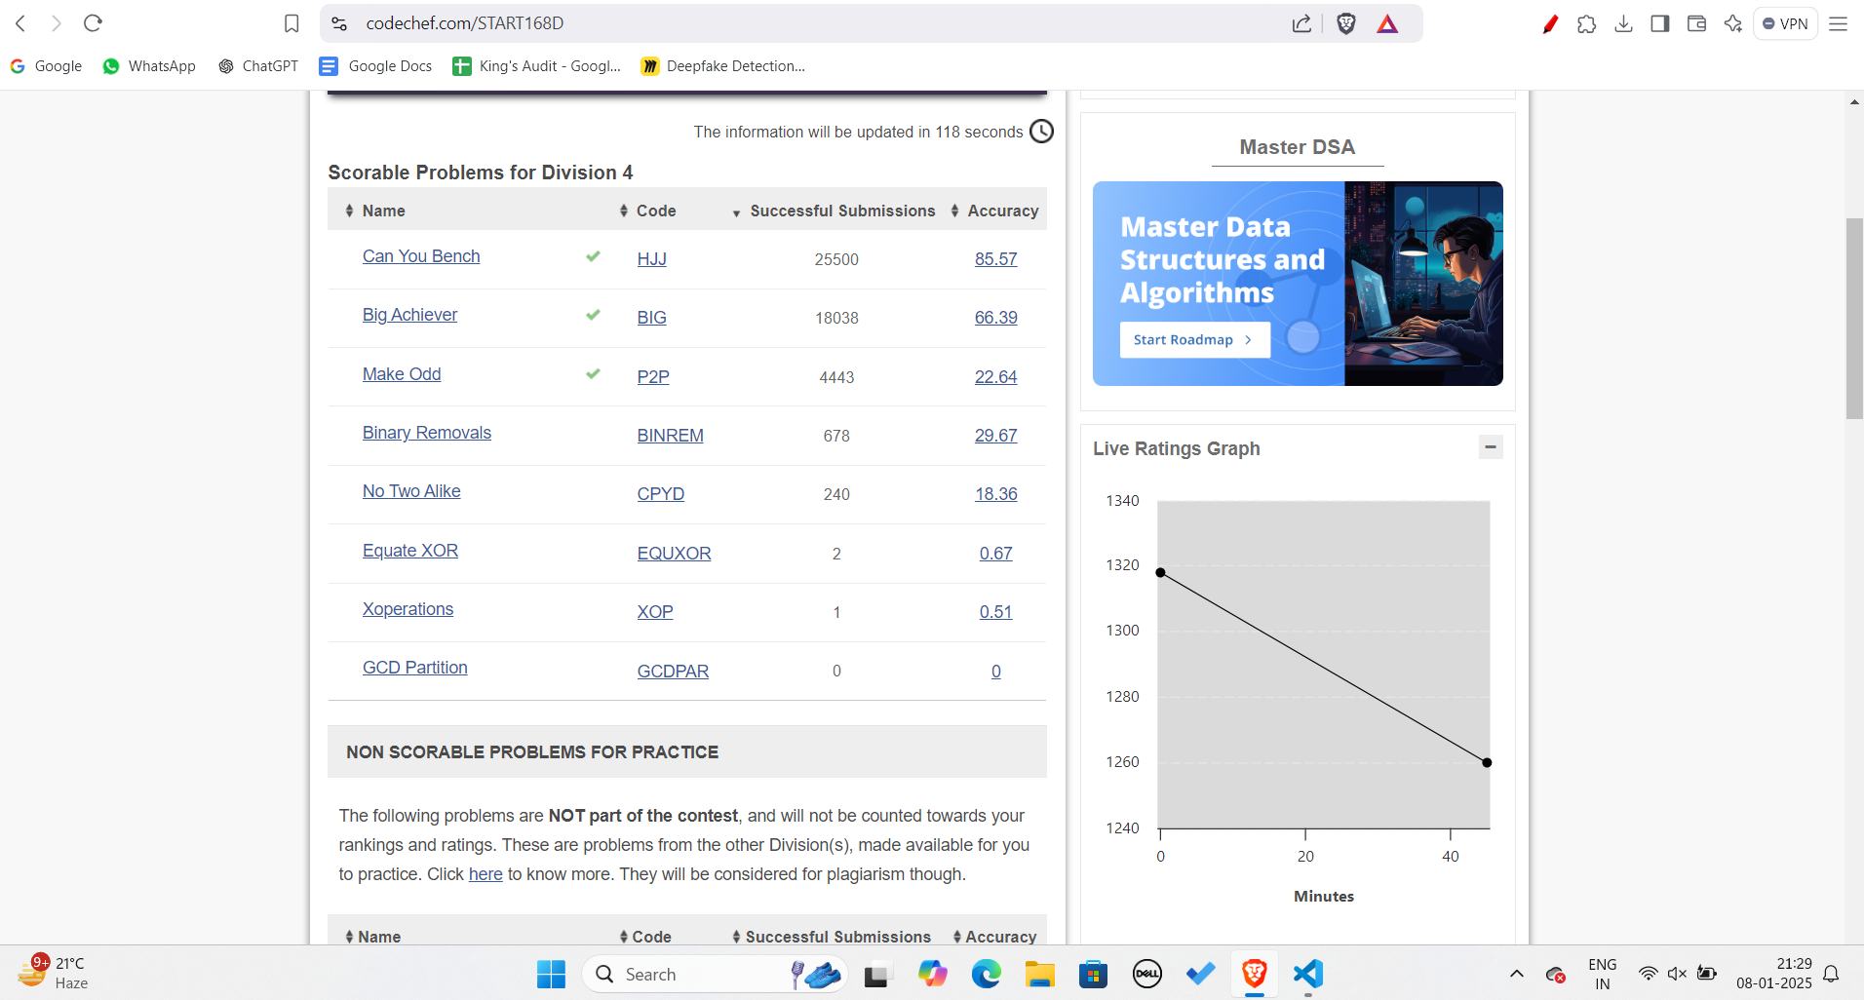This screenshot has height=1000, width=1864.
Task: Open the Windows Start menu
Action: (551, 974)
